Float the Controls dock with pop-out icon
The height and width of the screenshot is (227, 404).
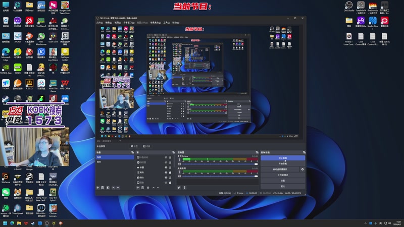coord(304,152)
